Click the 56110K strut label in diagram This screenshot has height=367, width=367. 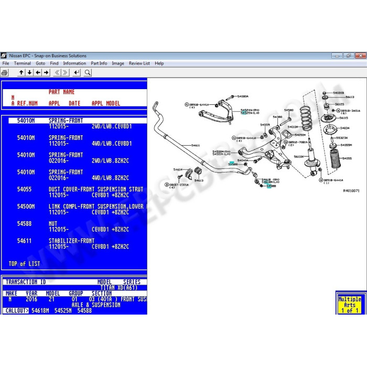(299, 157)
